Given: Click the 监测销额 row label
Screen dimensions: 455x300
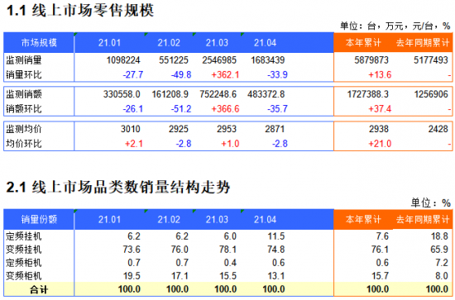Looking at the screenshot, I should click(x=24, y=94).
